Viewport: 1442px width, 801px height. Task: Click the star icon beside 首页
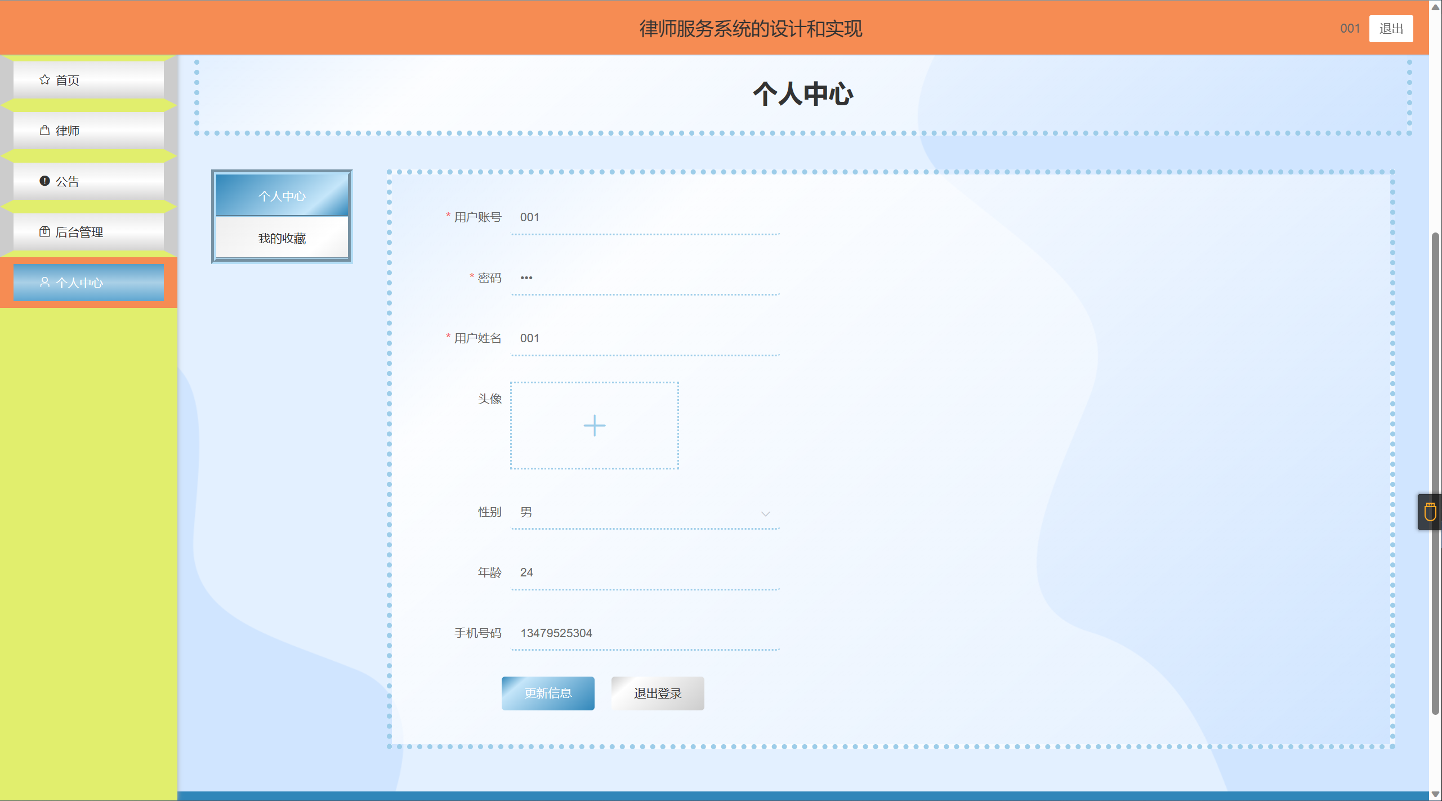tap(44, 80)
